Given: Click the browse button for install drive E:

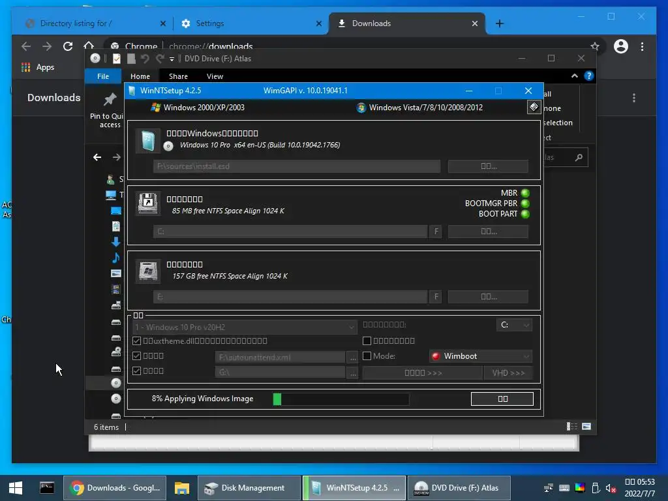Looking at the screenshot, I should click(488, 297).
